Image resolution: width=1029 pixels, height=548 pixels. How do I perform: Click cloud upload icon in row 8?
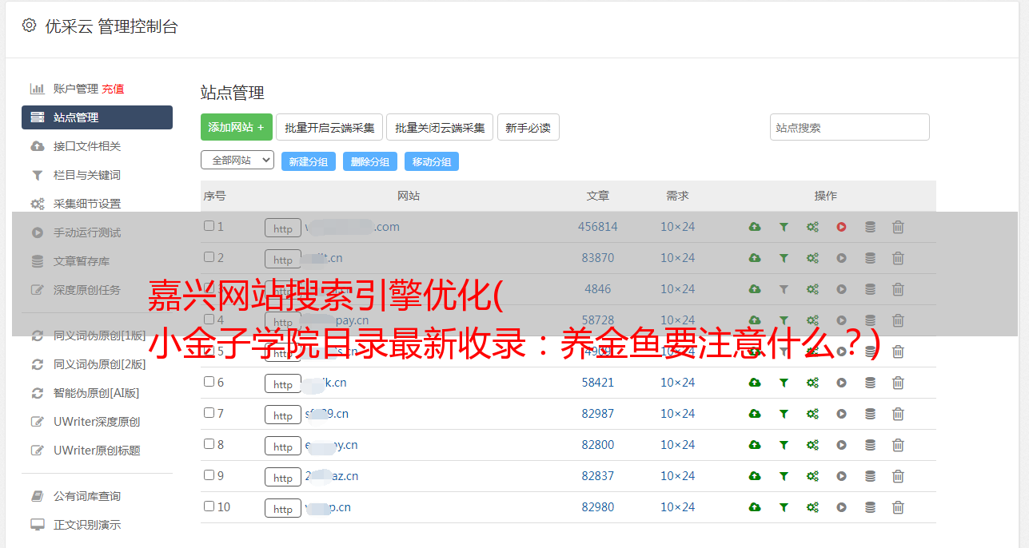pos(755,445)
